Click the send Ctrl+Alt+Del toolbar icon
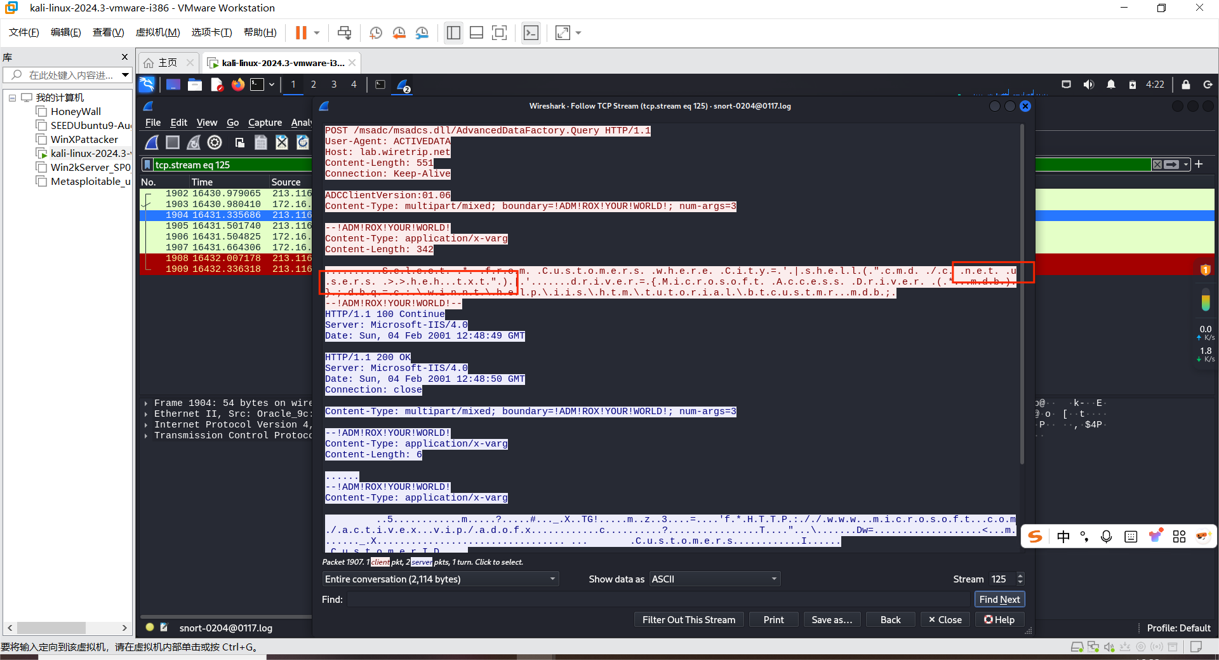Screen dimensions: 1219x660 coord(345,33)
